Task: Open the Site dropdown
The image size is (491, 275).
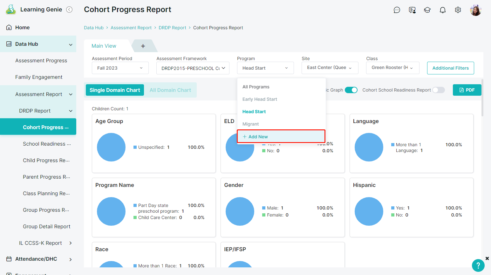Action: [x=330, y=68]
